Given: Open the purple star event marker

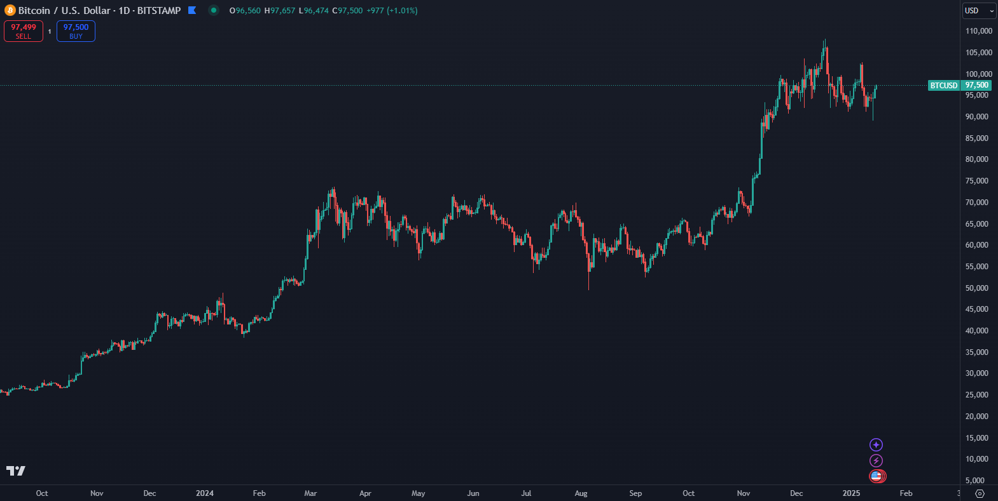Looking at the screenshot, I should (x=876, y=445).
